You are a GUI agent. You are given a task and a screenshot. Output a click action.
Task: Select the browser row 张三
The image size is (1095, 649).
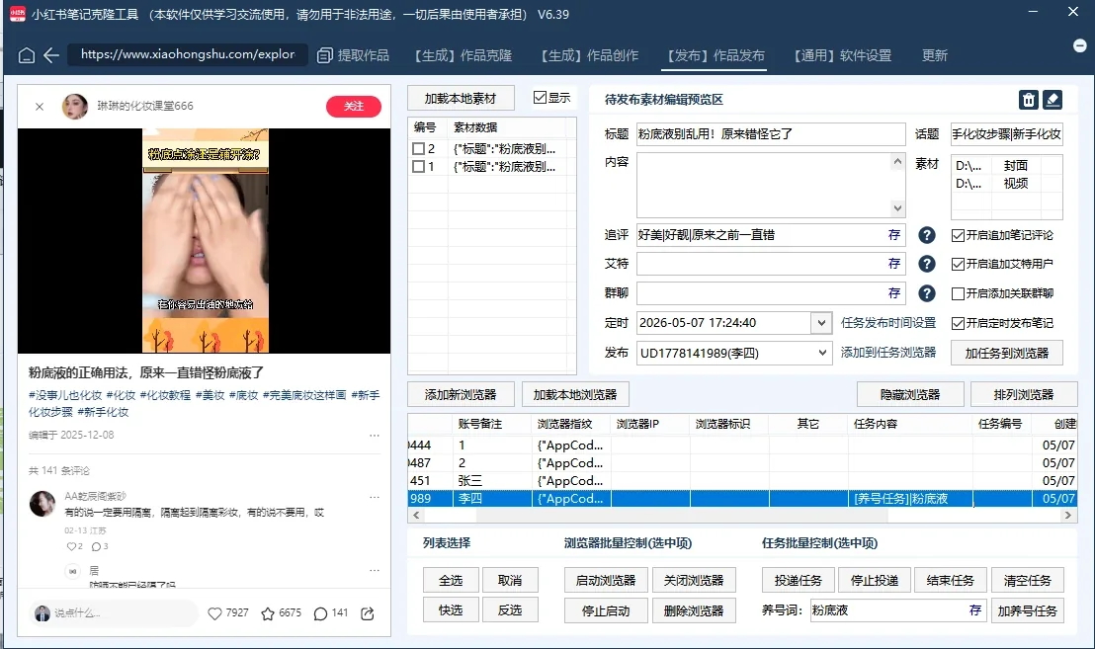pyautogui.click(x=741, y=480)
